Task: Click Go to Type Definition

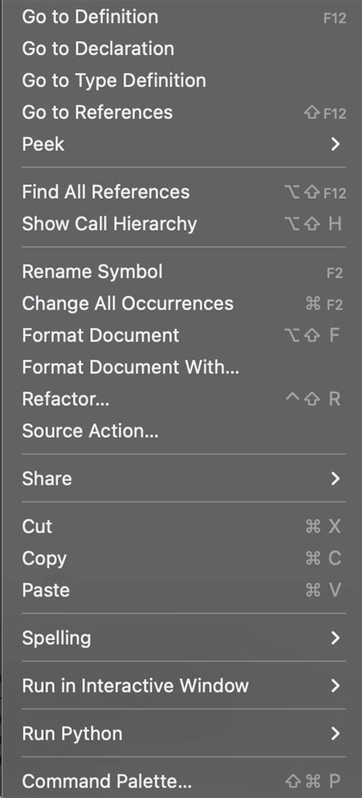Action: [x=184, y=80]
